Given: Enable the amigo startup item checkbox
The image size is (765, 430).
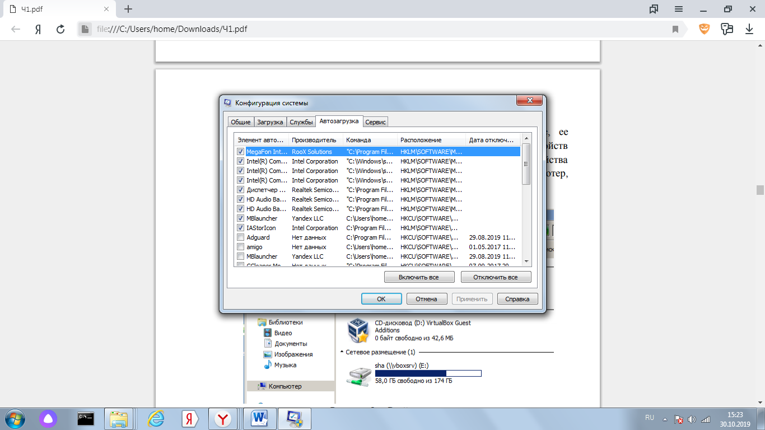Looking at the screenshot, I should point(240,247).
